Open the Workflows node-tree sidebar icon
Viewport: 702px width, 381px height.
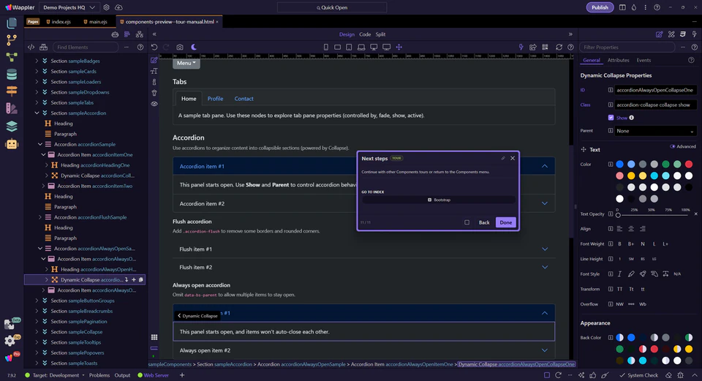[12, 57]
